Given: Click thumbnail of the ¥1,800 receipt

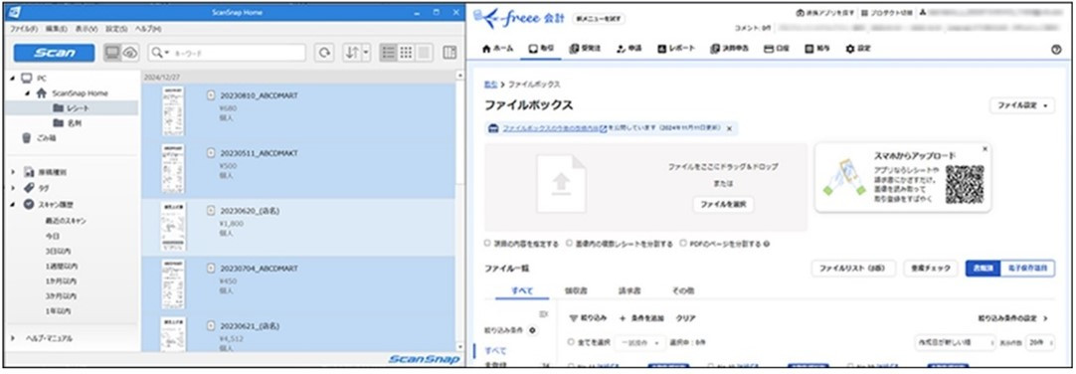Looking at the screenshot, I should (x=172, y=227).
